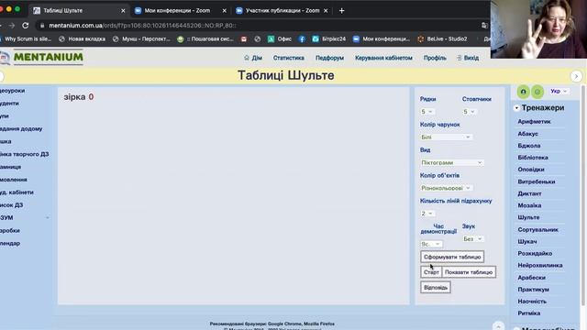Open the Рядки rows dropdown

coord(426,112)
